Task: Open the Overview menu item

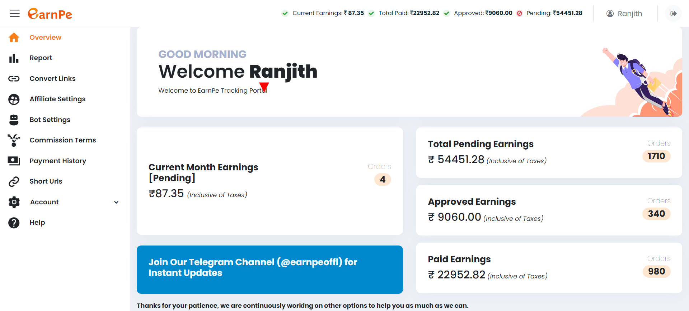Action: [x=46, y=38]
